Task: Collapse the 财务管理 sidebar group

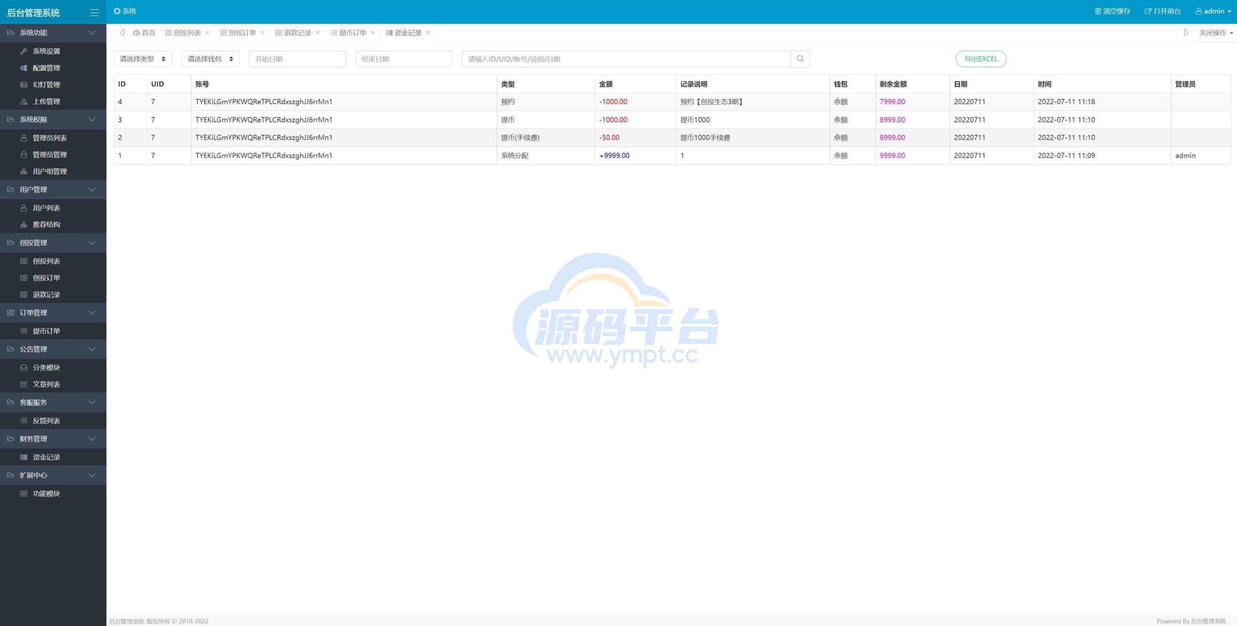Action: (53, 439)
